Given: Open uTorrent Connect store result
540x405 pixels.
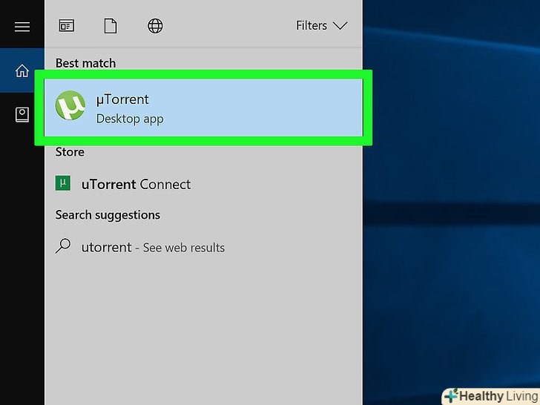Looking at the screenshot, I should (x=203, y=184).
